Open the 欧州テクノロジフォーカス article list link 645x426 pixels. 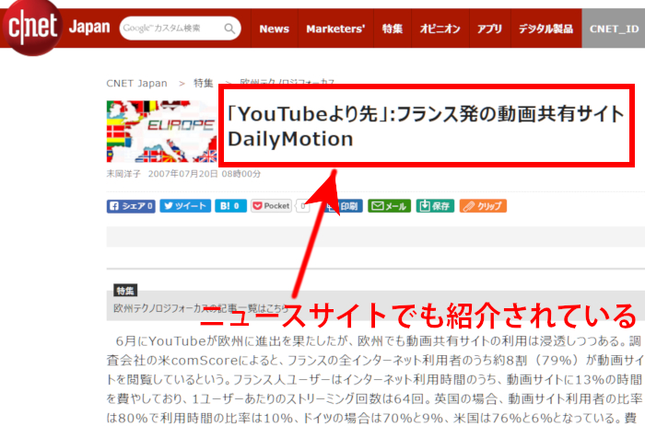click(x=202, y=308)
